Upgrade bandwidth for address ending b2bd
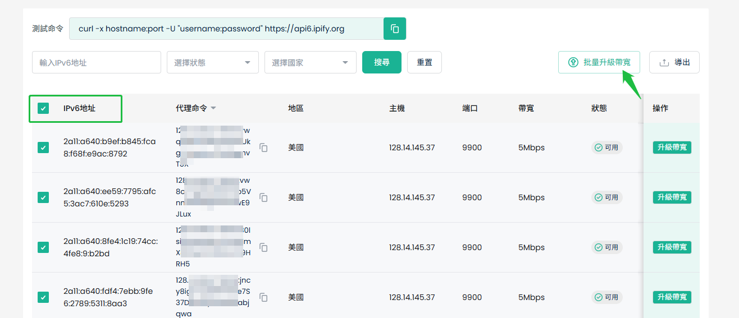This screenshot has width=739, height=318. tap(672, 247)
